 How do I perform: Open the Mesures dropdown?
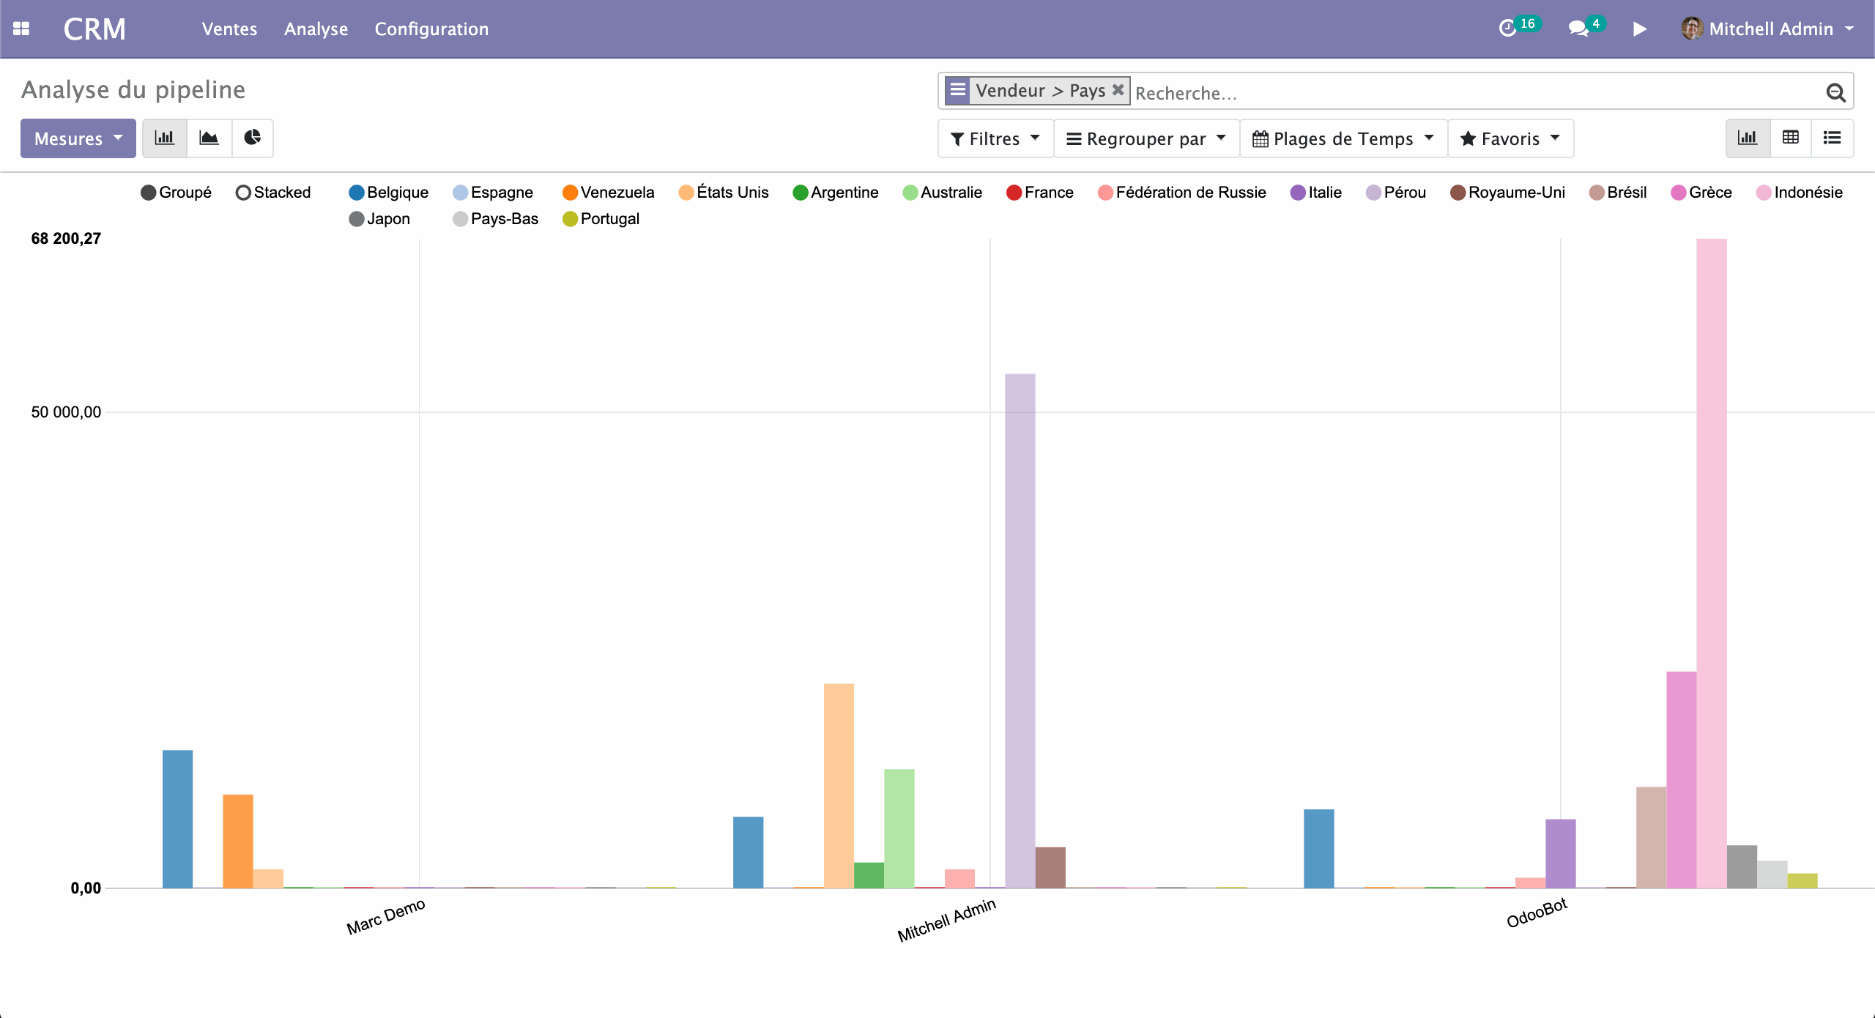(78, 138)
